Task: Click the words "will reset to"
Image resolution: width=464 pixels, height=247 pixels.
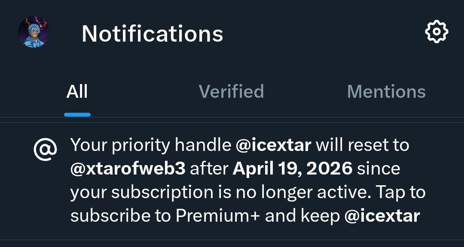Action: pos(363,146)
